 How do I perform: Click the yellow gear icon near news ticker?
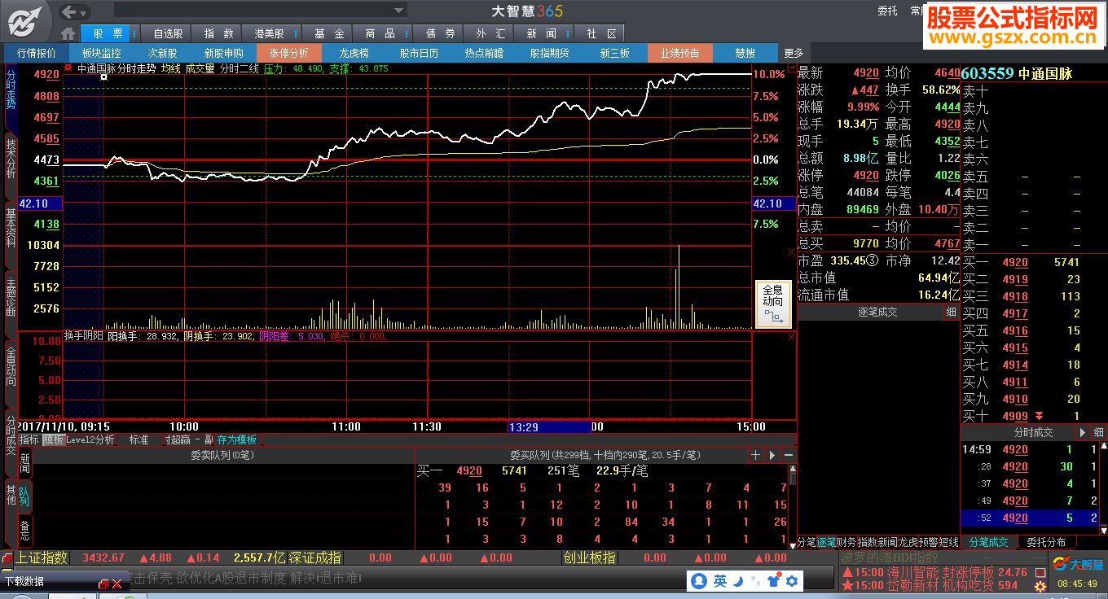pyautogui.click(x=1040, y=587)
